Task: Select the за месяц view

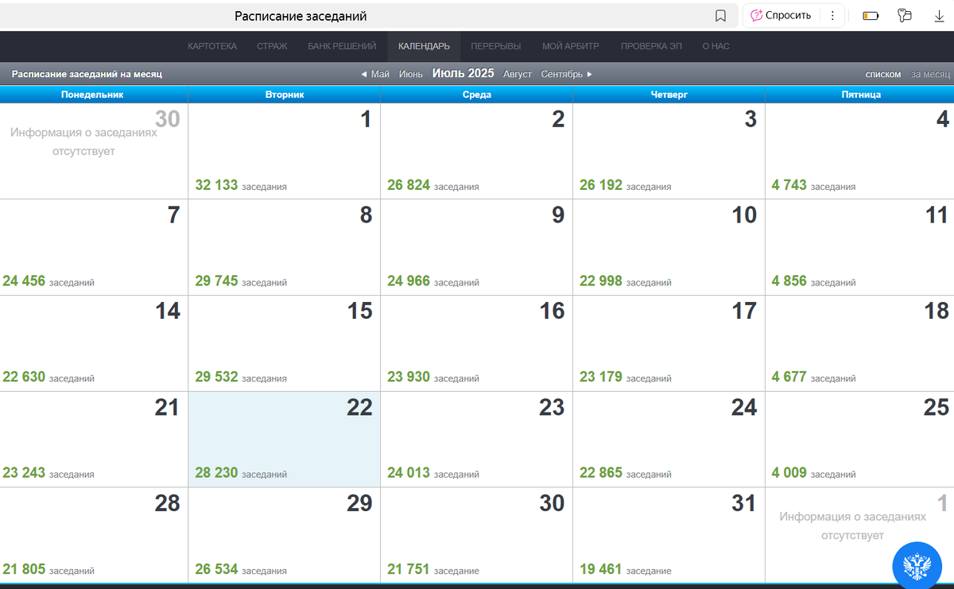Action: click(x=930, y=74)
